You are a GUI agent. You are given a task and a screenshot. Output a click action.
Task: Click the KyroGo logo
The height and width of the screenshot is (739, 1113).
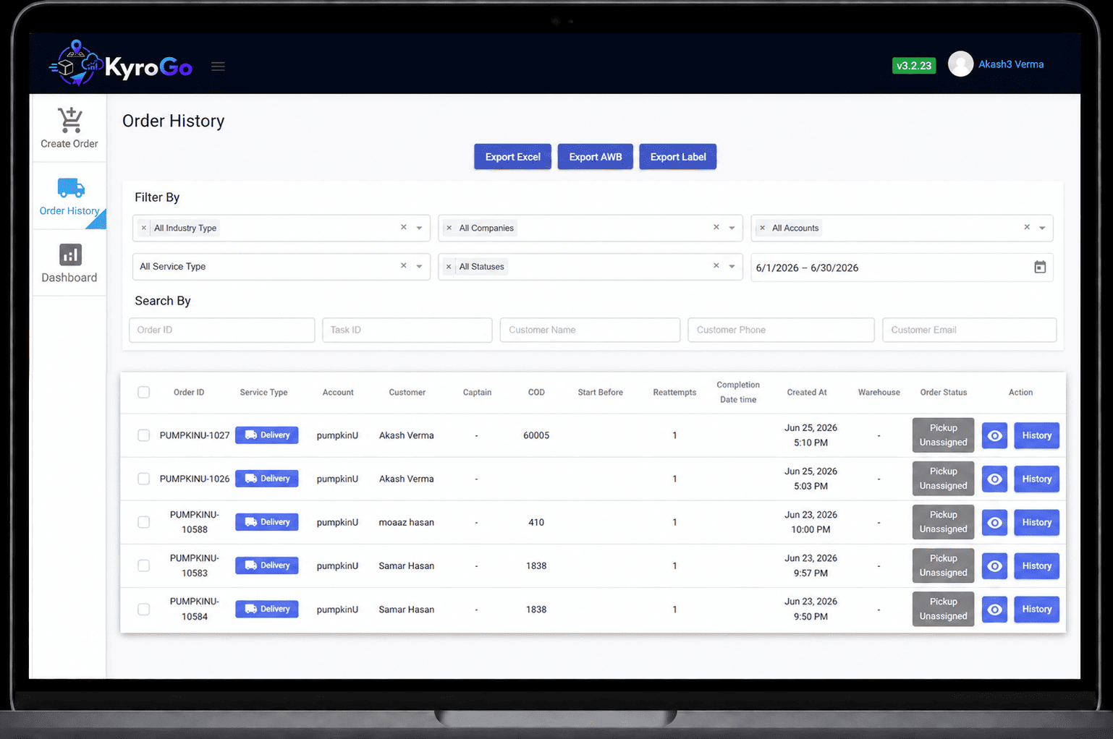pos(121,64)
